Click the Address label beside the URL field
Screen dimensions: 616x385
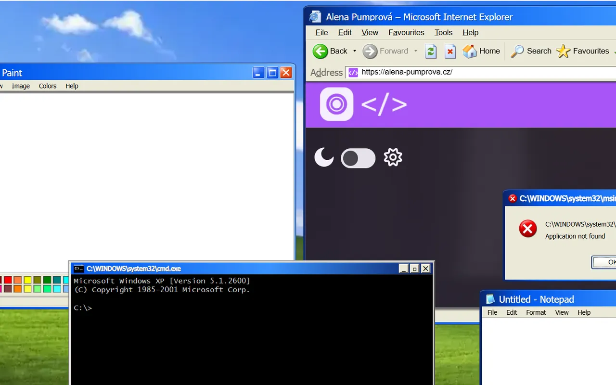pyautogui.click(x=326, y=72)
